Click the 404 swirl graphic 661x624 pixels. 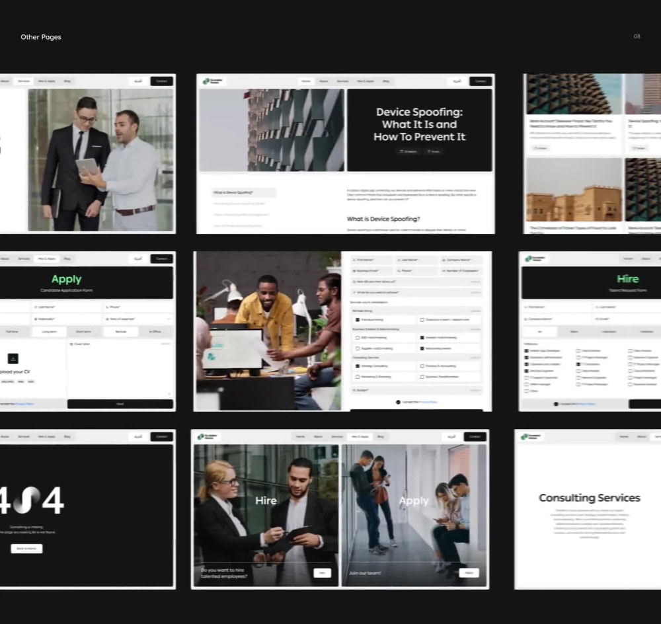tap(26, 500)
